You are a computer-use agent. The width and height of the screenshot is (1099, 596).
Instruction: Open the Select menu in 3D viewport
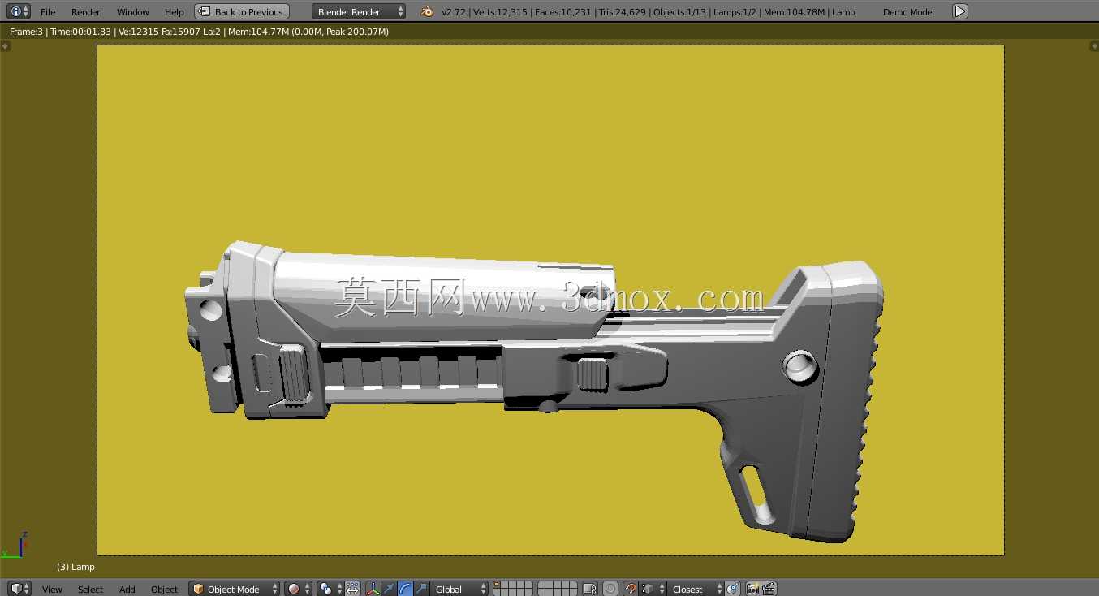[90, 590]
